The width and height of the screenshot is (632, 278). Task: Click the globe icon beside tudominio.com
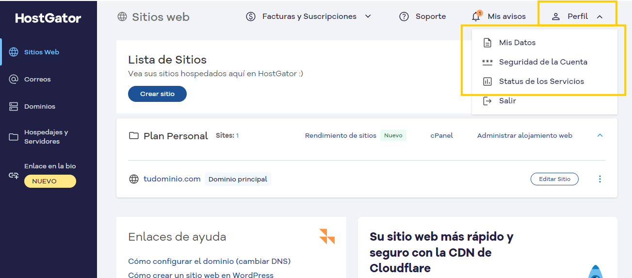(134, 179)
